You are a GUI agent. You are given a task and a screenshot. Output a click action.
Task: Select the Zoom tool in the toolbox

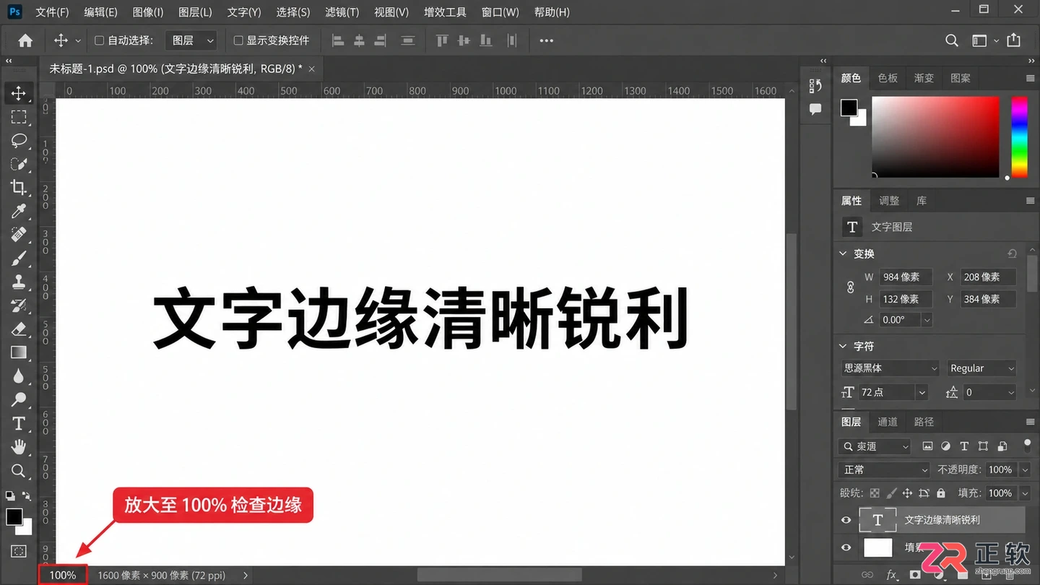click(19, 471)
